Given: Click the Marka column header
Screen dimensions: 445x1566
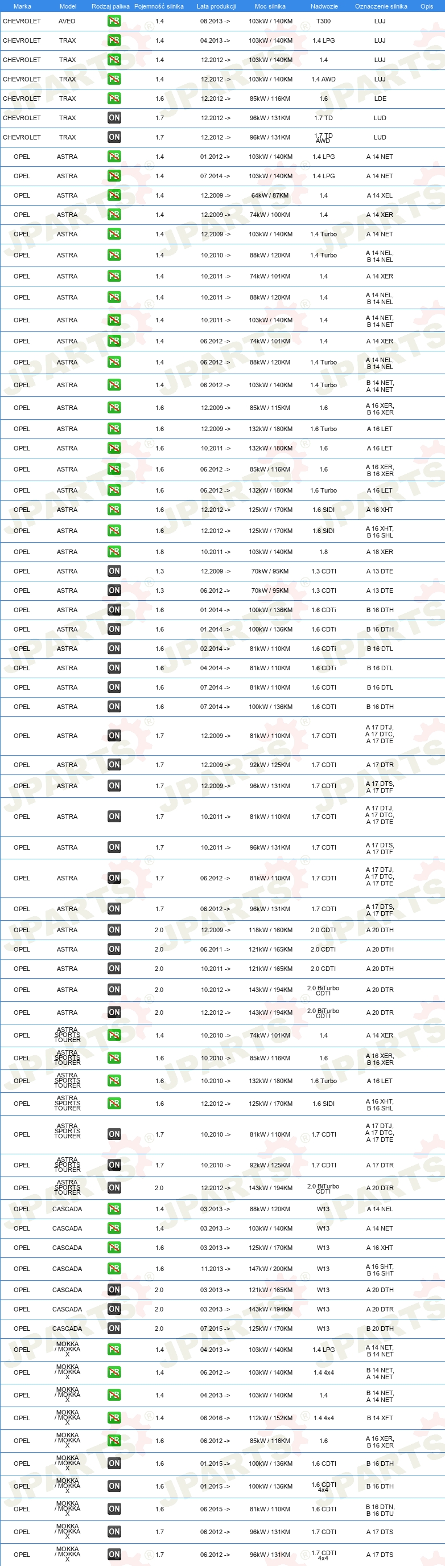Looking at the screenshot, I should [22, 6].
